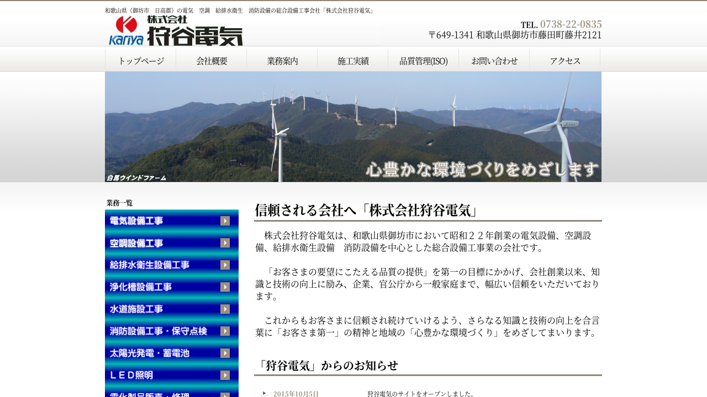This screenshot has height=397, width=707.
Task: Click arrow icon beside 水道施設工事
Action: (225, 309)
